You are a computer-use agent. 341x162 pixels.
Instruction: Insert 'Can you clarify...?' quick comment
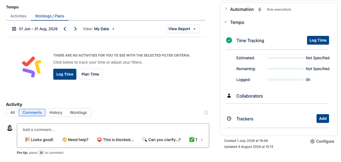click(x=161, y=140)
